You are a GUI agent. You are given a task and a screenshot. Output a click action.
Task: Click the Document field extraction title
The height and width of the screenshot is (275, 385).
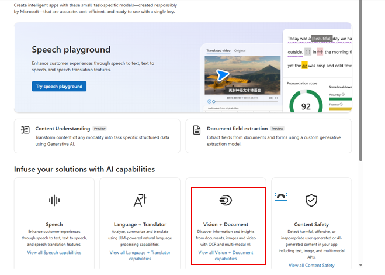point(237,129)
